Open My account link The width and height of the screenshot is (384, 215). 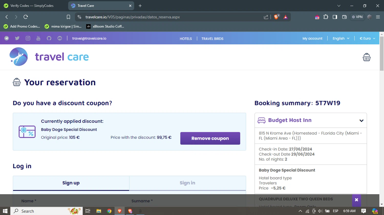point(312,38)
